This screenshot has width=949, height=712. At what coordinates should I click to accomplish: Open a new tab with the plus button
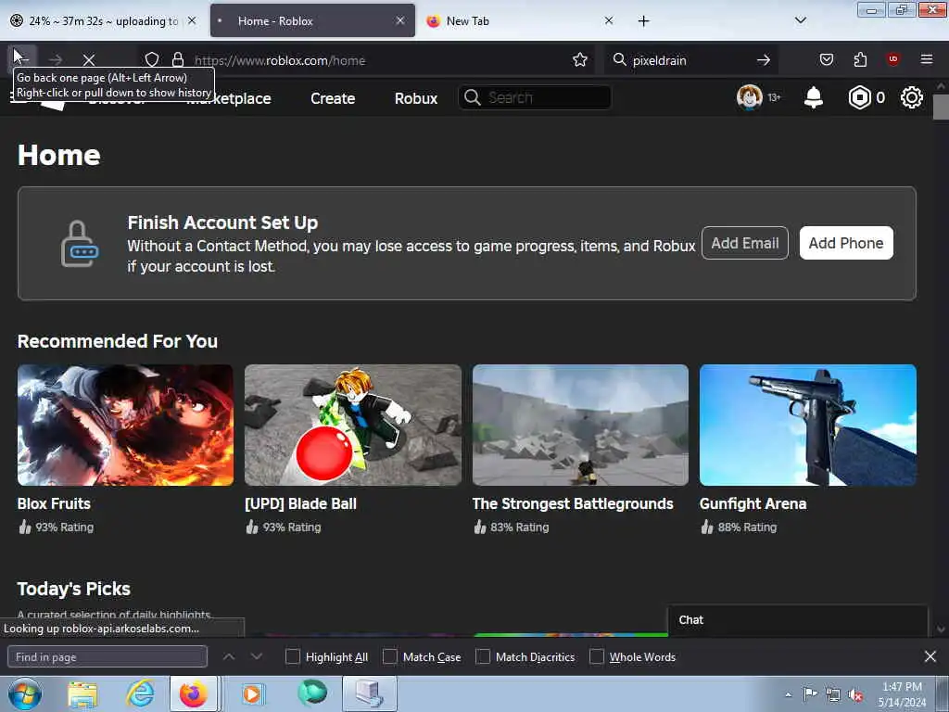[x=643, y=21]
